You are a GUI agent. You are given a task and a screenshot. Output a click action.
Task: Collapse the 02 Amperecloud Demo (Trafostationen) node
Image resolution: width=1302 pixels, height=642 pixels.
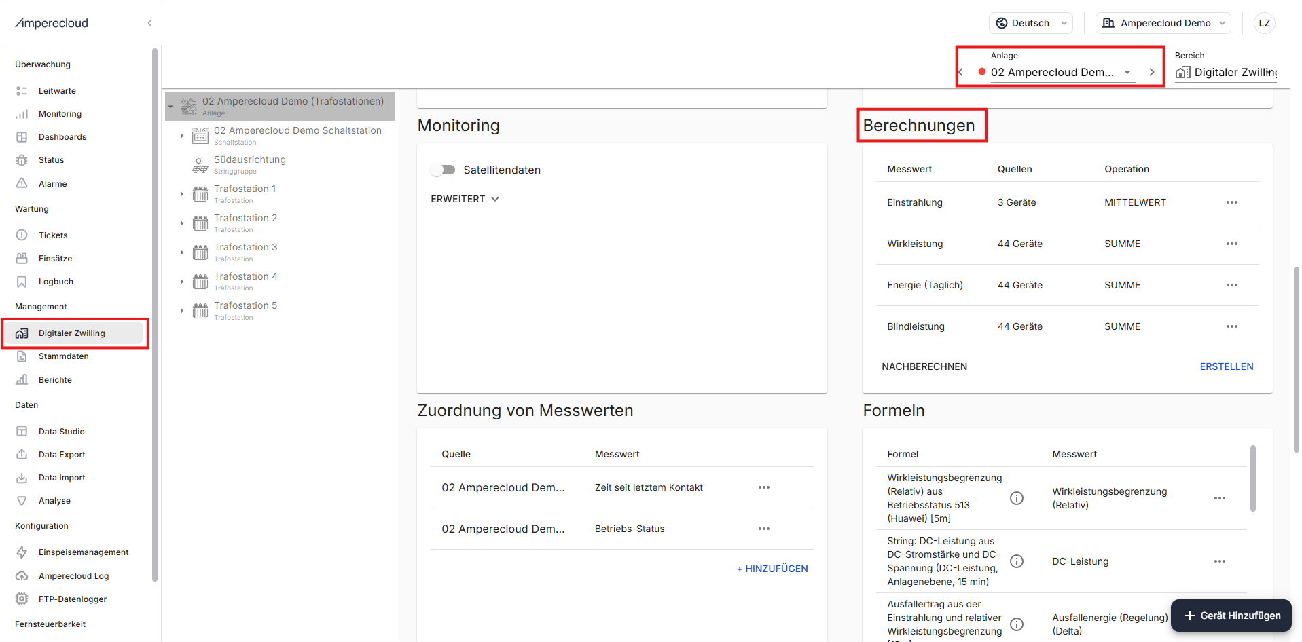[171, 107]
